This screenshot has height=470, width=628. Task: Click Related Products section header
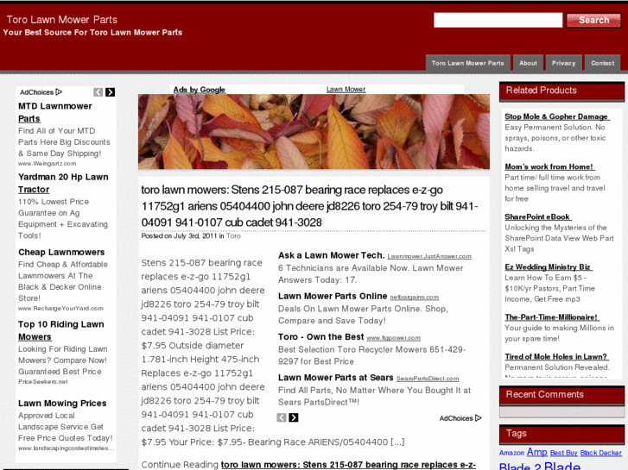tap(561, 91)
